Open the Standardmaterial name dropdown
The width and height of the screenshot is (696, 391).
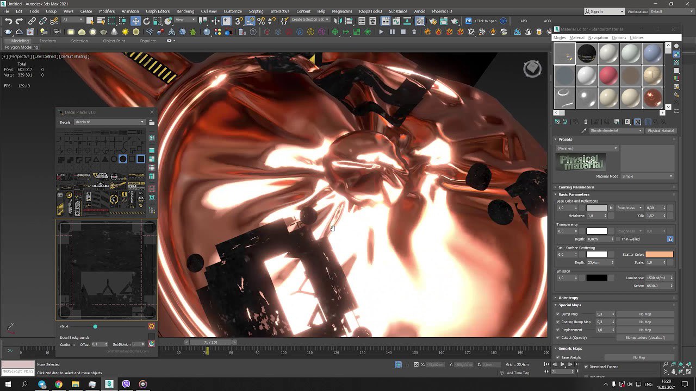617,130
